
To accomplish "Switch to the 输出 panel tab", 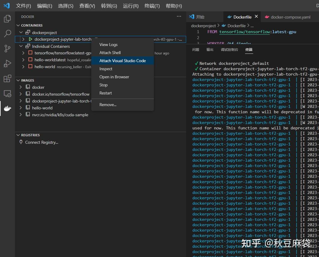I will (x=210, y=50).
